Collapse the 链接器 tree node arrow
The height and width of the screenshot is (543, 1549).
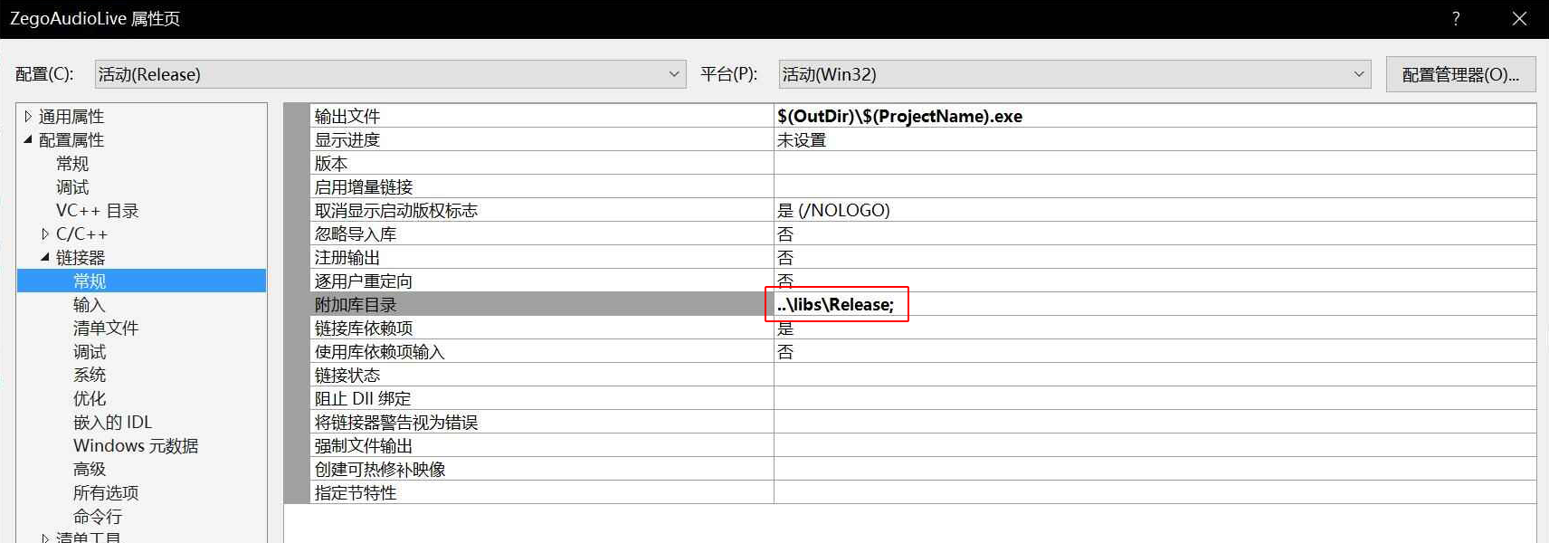pos(45,258)
